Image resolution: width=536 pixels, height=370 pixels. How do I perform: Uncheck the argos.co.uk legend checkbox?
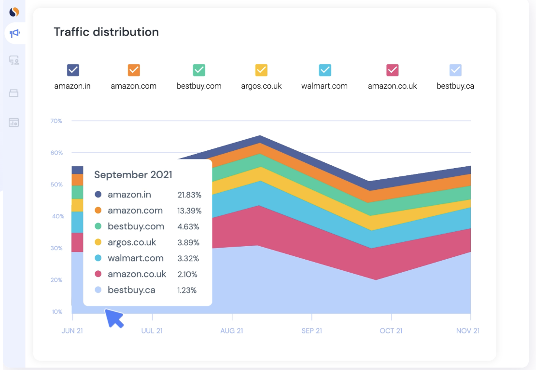point(261,70)
